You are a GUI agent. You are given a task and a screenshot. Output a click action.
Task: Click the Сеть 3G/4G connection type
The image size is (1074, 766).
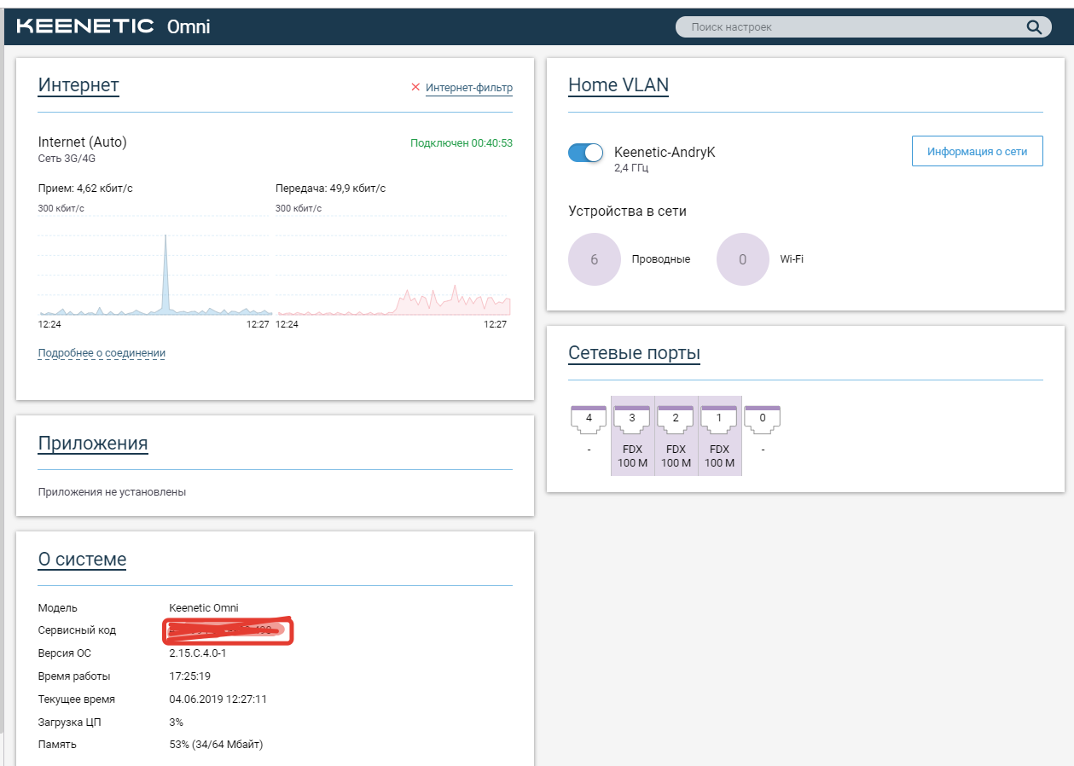tap(67, 159)
